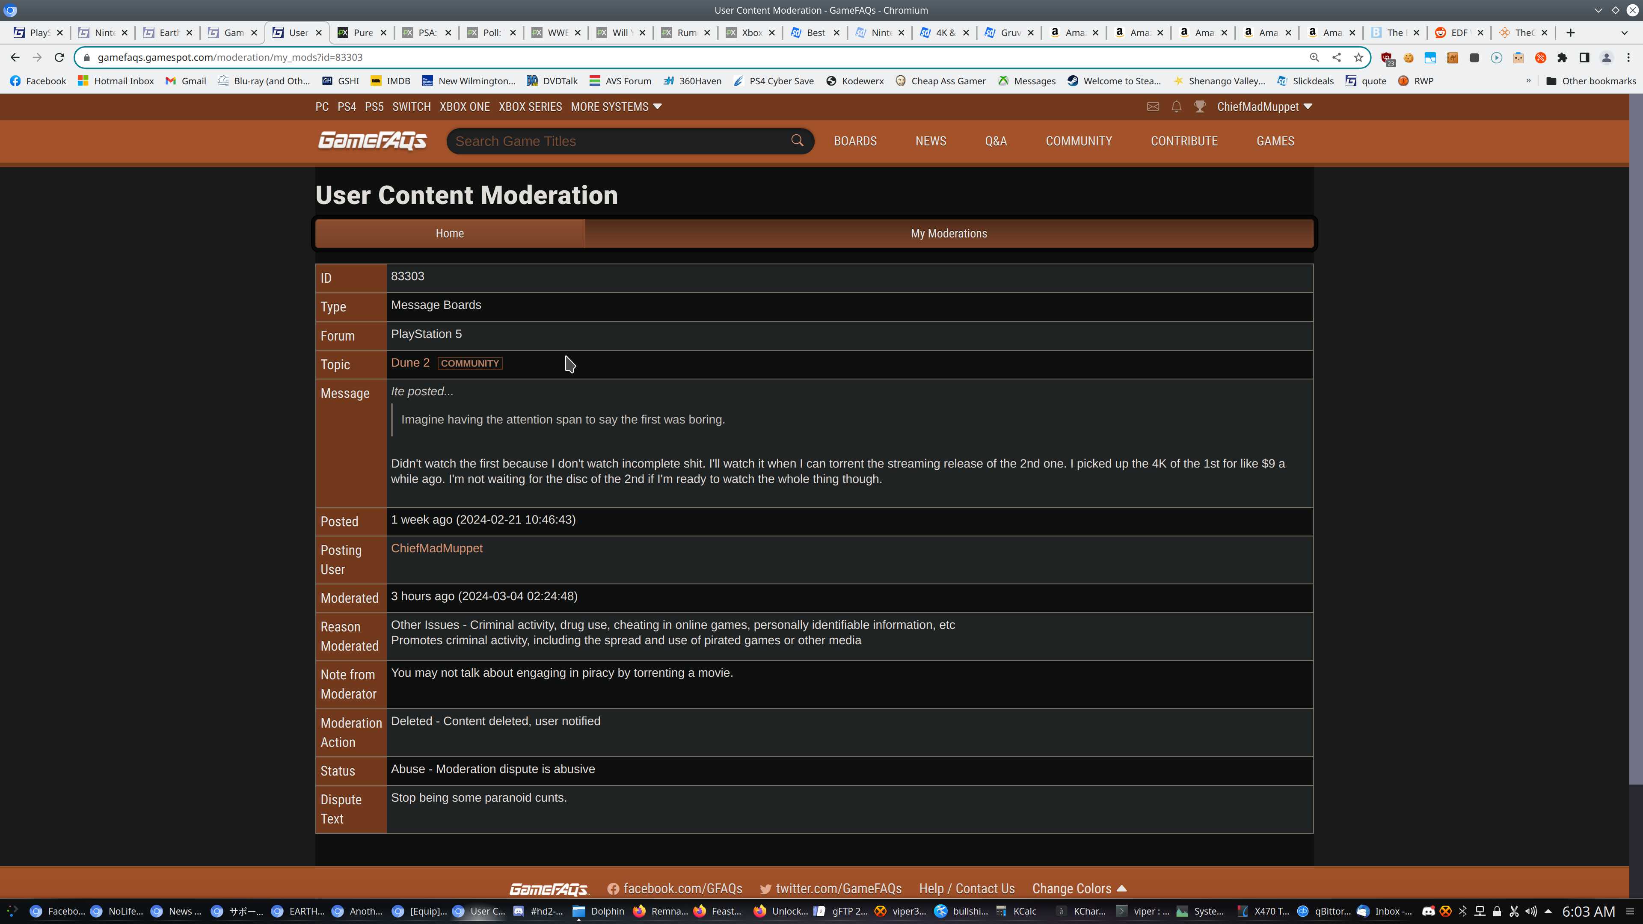This screenshot has height=924, width=1643.
Task: Click the browser side panel icon
Action: pos(1584,57)
